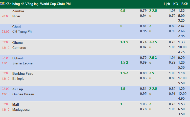The image size is (190, 117).
Task: Select the Zambia team name
Action: [x=18, y=11]
